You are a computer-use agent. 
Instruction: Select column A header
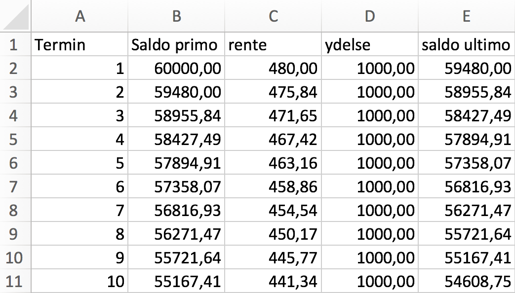coord(79,16)
